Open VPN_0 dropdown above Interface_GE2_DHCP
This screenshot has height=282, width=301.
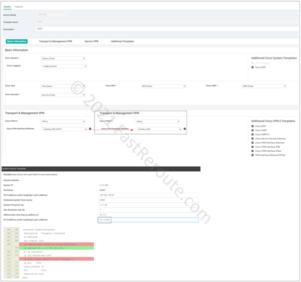tap(63, 121)
